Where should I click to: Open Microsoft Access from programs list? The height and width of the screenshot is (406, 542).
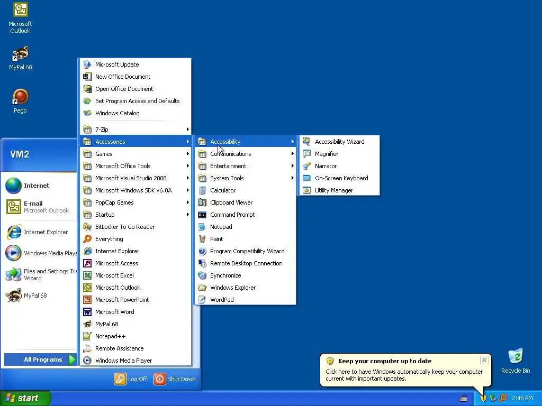[135, 263]
